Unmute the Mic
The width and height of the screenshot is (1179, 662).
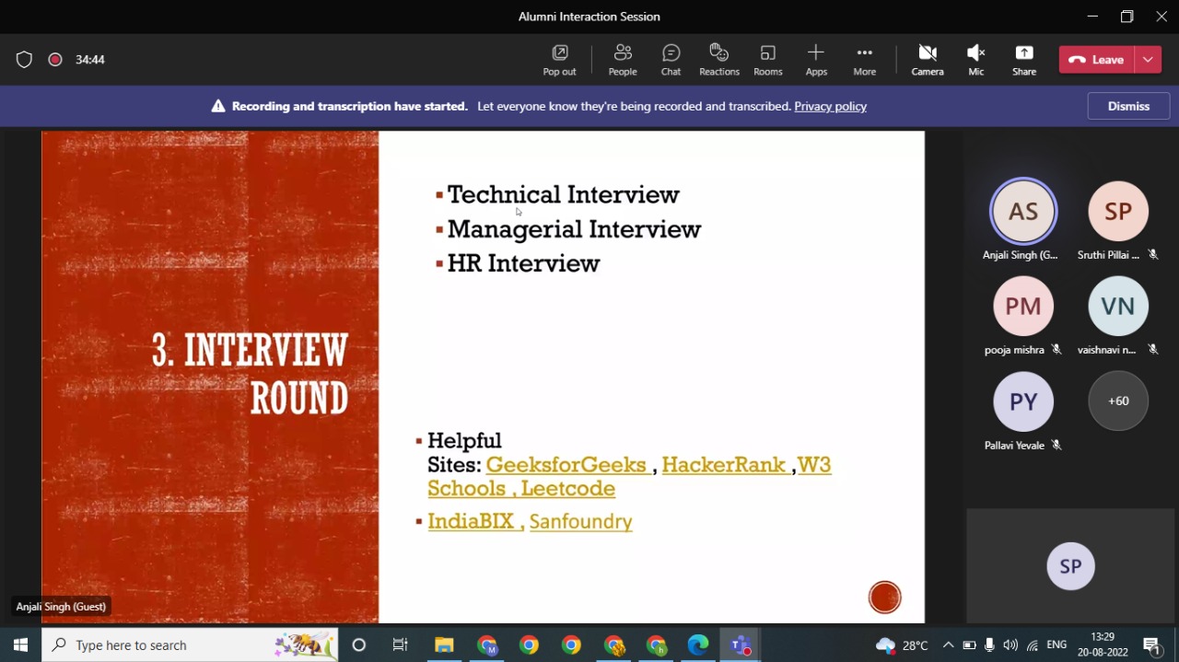pos(975,60)
